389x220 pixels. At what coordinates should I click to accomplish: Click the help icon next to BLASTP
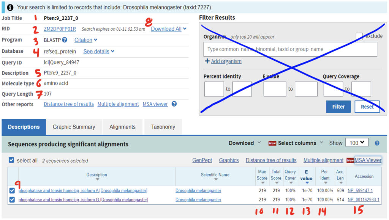pos(65,40)
